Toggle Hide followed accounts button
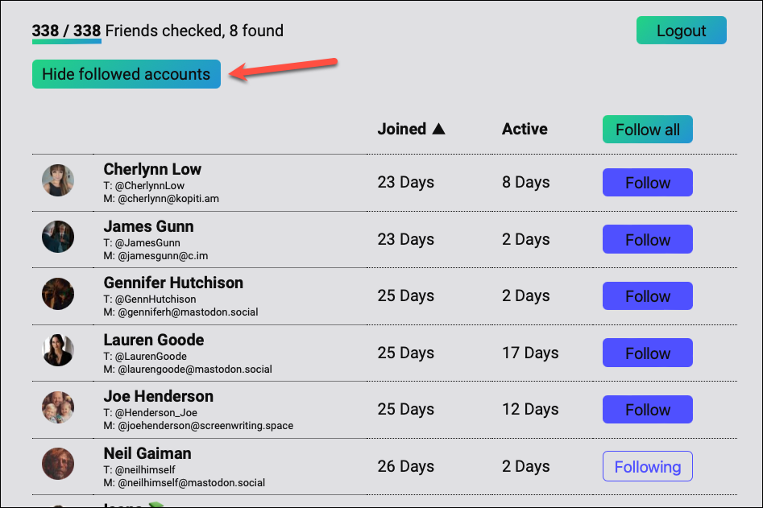The width and height of the screenshot is (763, 508). tap(126, 74)
